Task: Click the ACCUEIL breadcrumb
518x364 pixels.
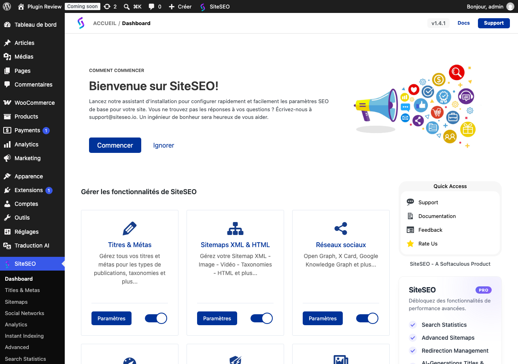Action: pos(104,23)
